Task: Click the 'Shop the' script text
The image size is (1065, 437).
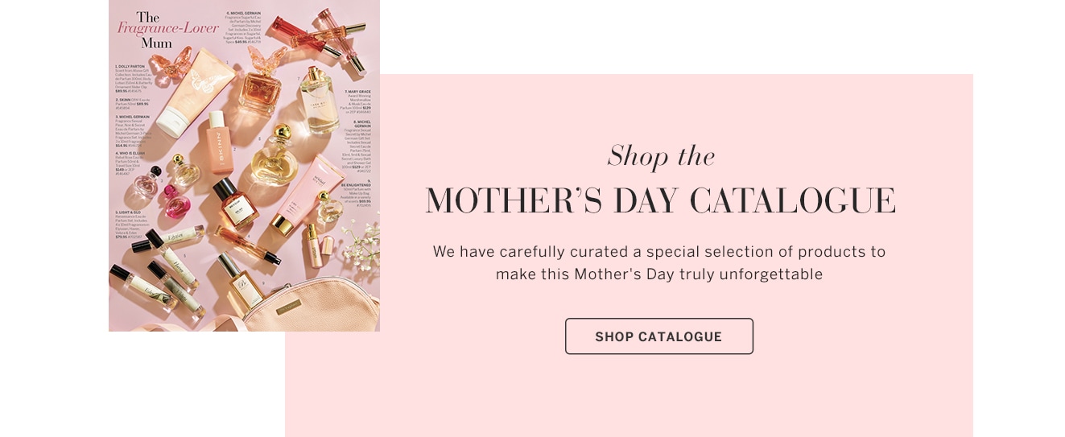Action: pyautogui.click(x=661, y=156)
